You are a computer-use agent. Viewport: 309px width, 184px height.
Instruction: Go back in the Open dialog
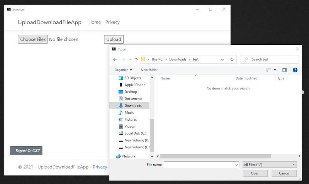click(115, 59)
